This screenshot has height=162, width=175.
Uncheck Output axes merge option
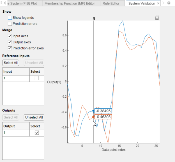pyautogui.click(x=10, y=42)
